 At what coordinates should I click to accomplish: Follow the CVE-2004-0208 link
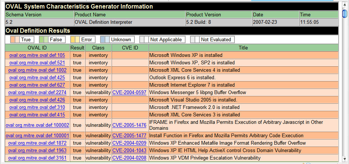pyautogui.click(x=129, y=158)
